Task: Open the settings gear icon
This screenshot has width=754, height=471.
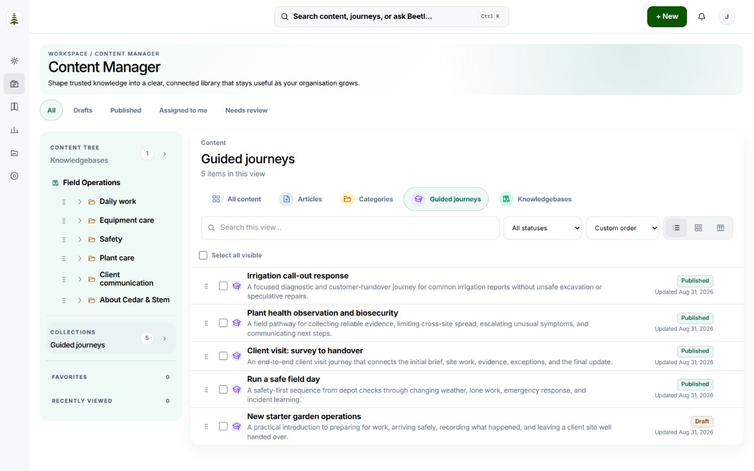Action: click(x=14, y=176)
